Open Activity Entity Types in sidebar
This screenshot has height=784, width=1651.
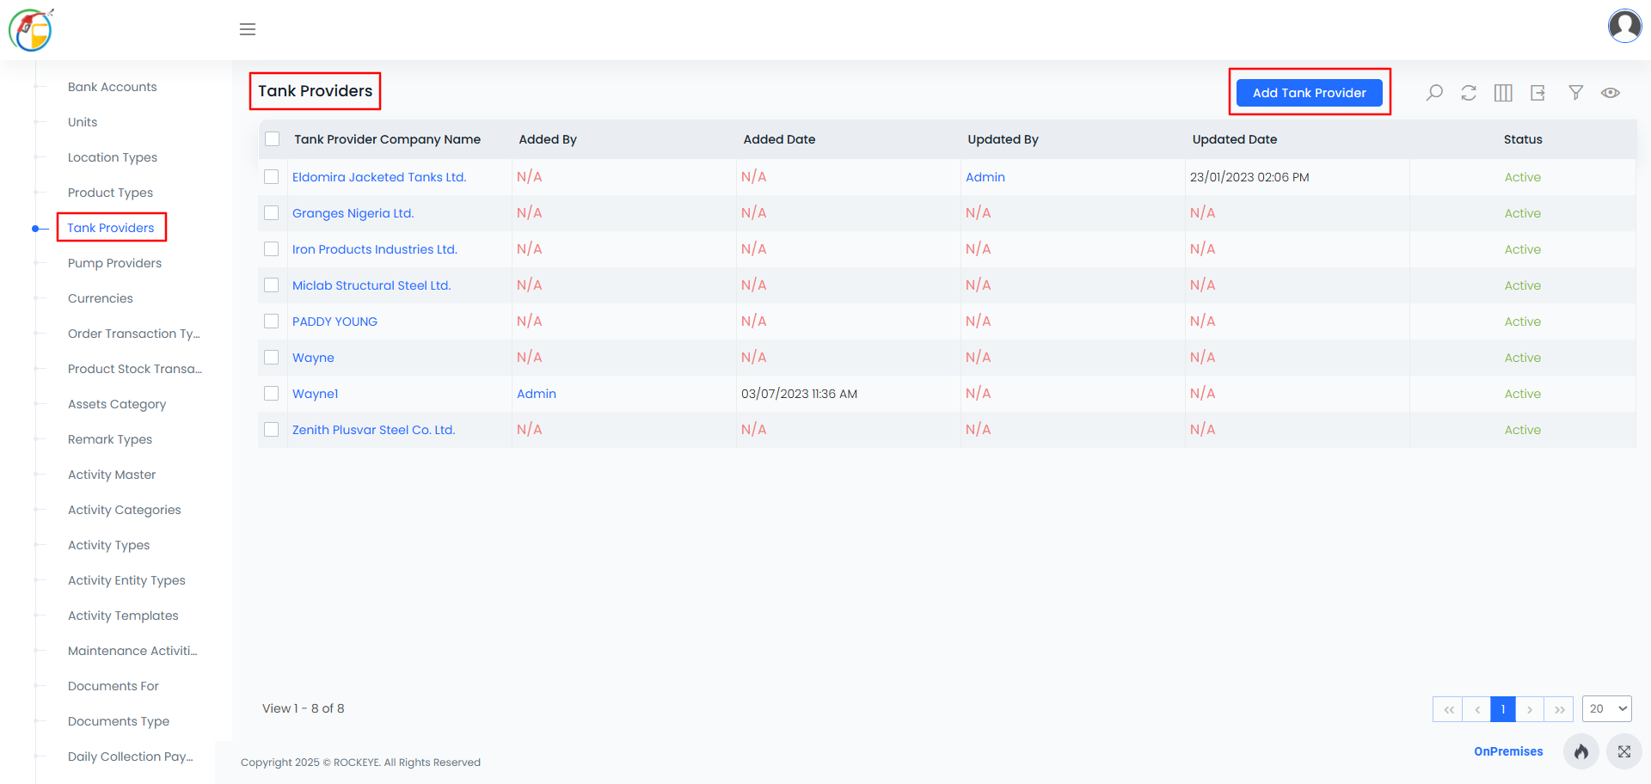pyautogui.click(x=126, y=580)
